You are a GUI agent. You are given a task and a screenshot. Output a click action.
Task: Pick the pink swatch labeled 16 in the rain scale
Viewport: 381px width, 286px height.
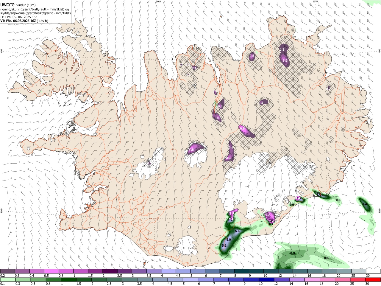pyautogui.click(x=312, y=279)
